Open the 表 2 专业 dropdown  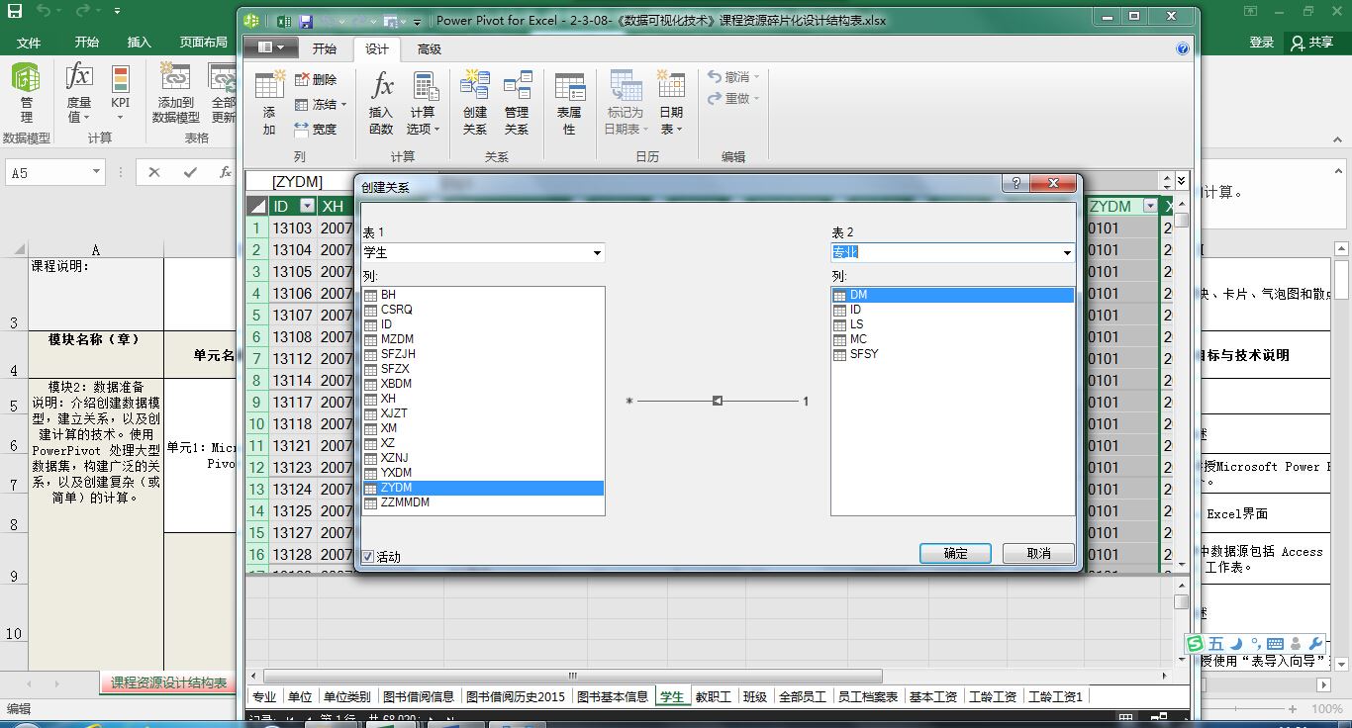(1067, 253)
